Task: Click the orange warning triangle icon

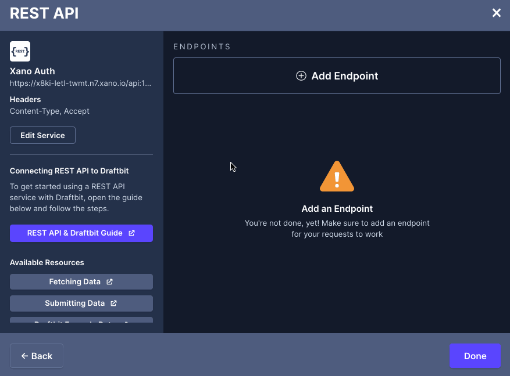Action: [337, 176]
